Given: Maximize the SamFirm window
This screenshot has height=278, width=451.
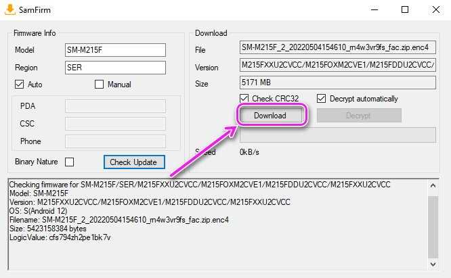Looking at the screenshot, I should [x=405, y=9].
